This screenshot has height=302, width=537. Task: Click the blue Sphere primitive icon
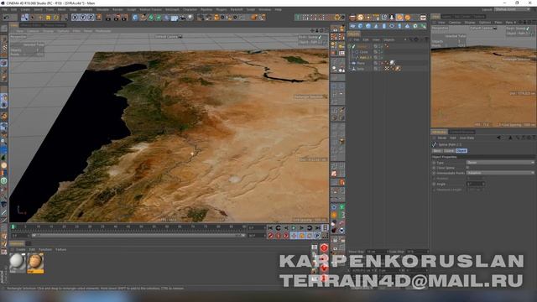[368, 26]
